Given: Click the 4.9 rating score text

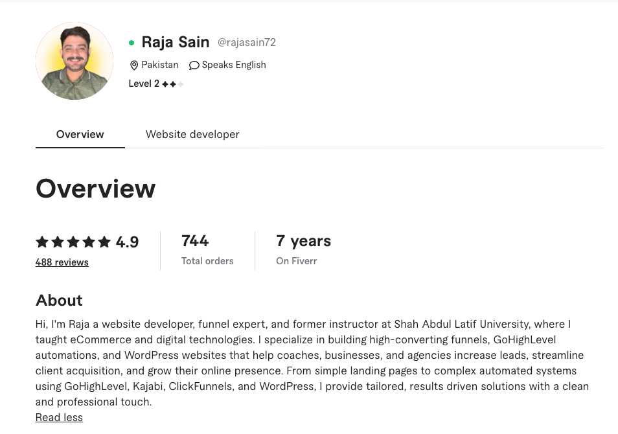Looking at the screenshot, I should point(126,242).
